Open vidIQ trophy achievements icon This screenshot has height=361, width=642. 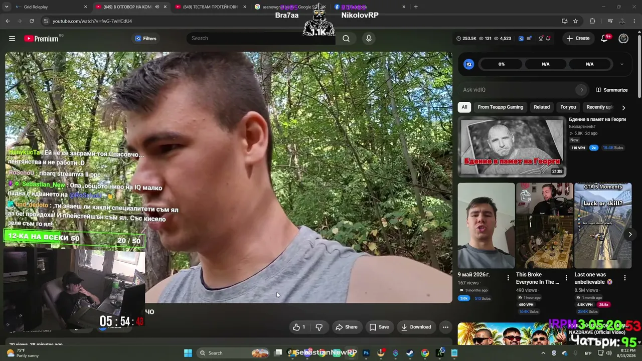coord(541,39)
